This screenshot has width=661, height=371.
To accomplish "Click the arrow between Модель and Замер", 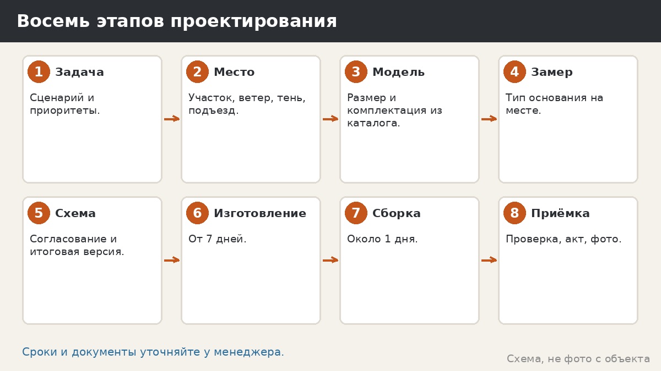I will (489, 119).
